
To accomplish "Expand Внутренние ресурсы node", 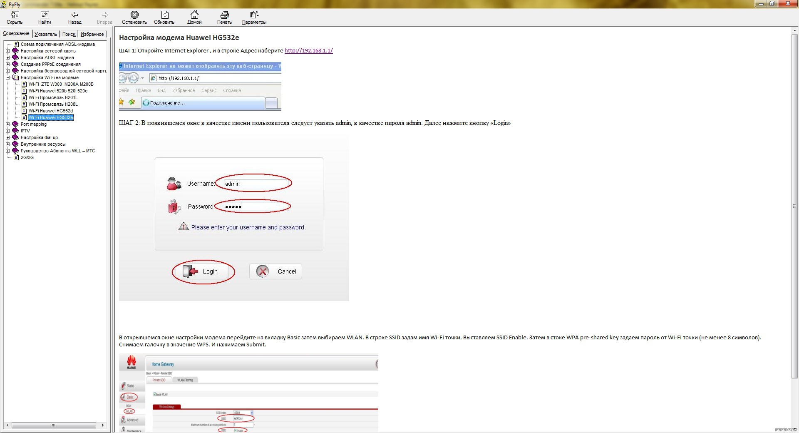I will [7, 144].
